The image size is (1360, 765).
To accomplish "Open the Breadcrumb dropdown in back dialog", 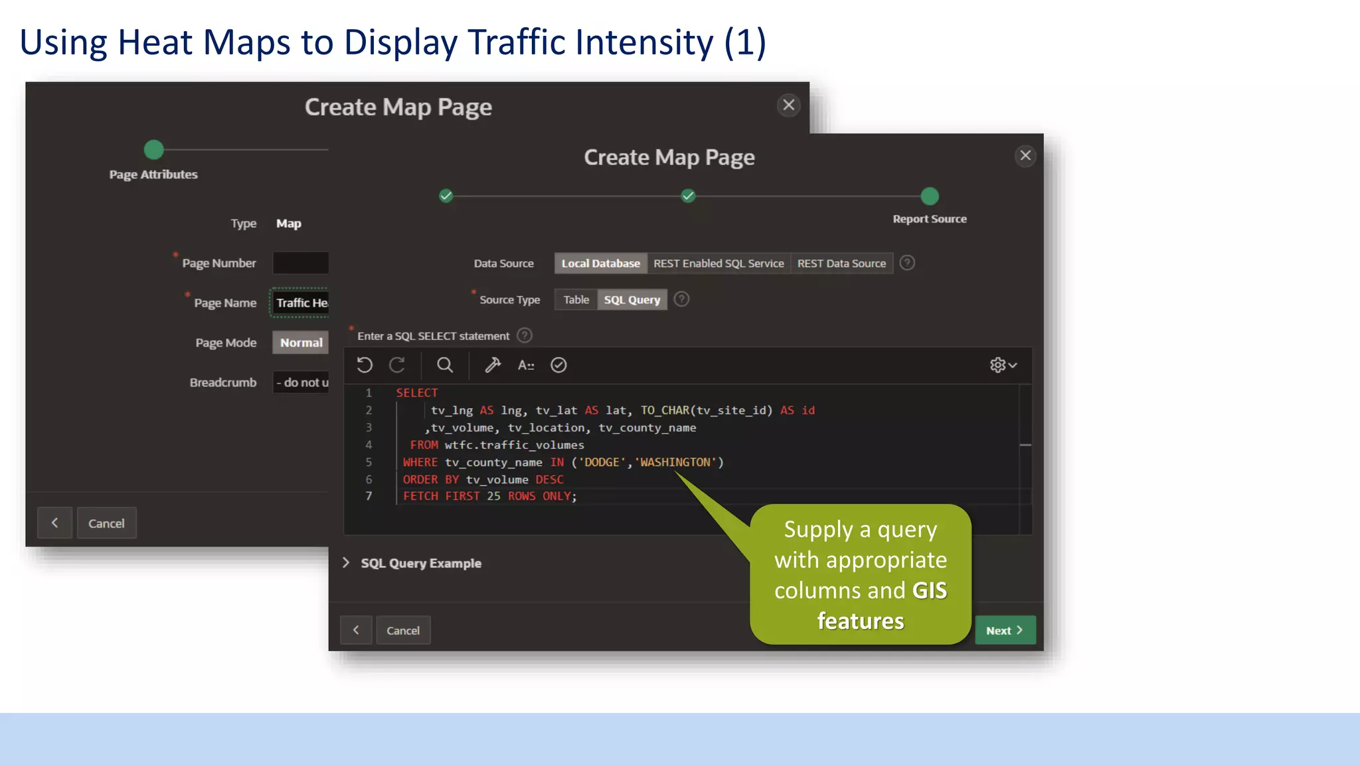I will (x=301, y=382).
